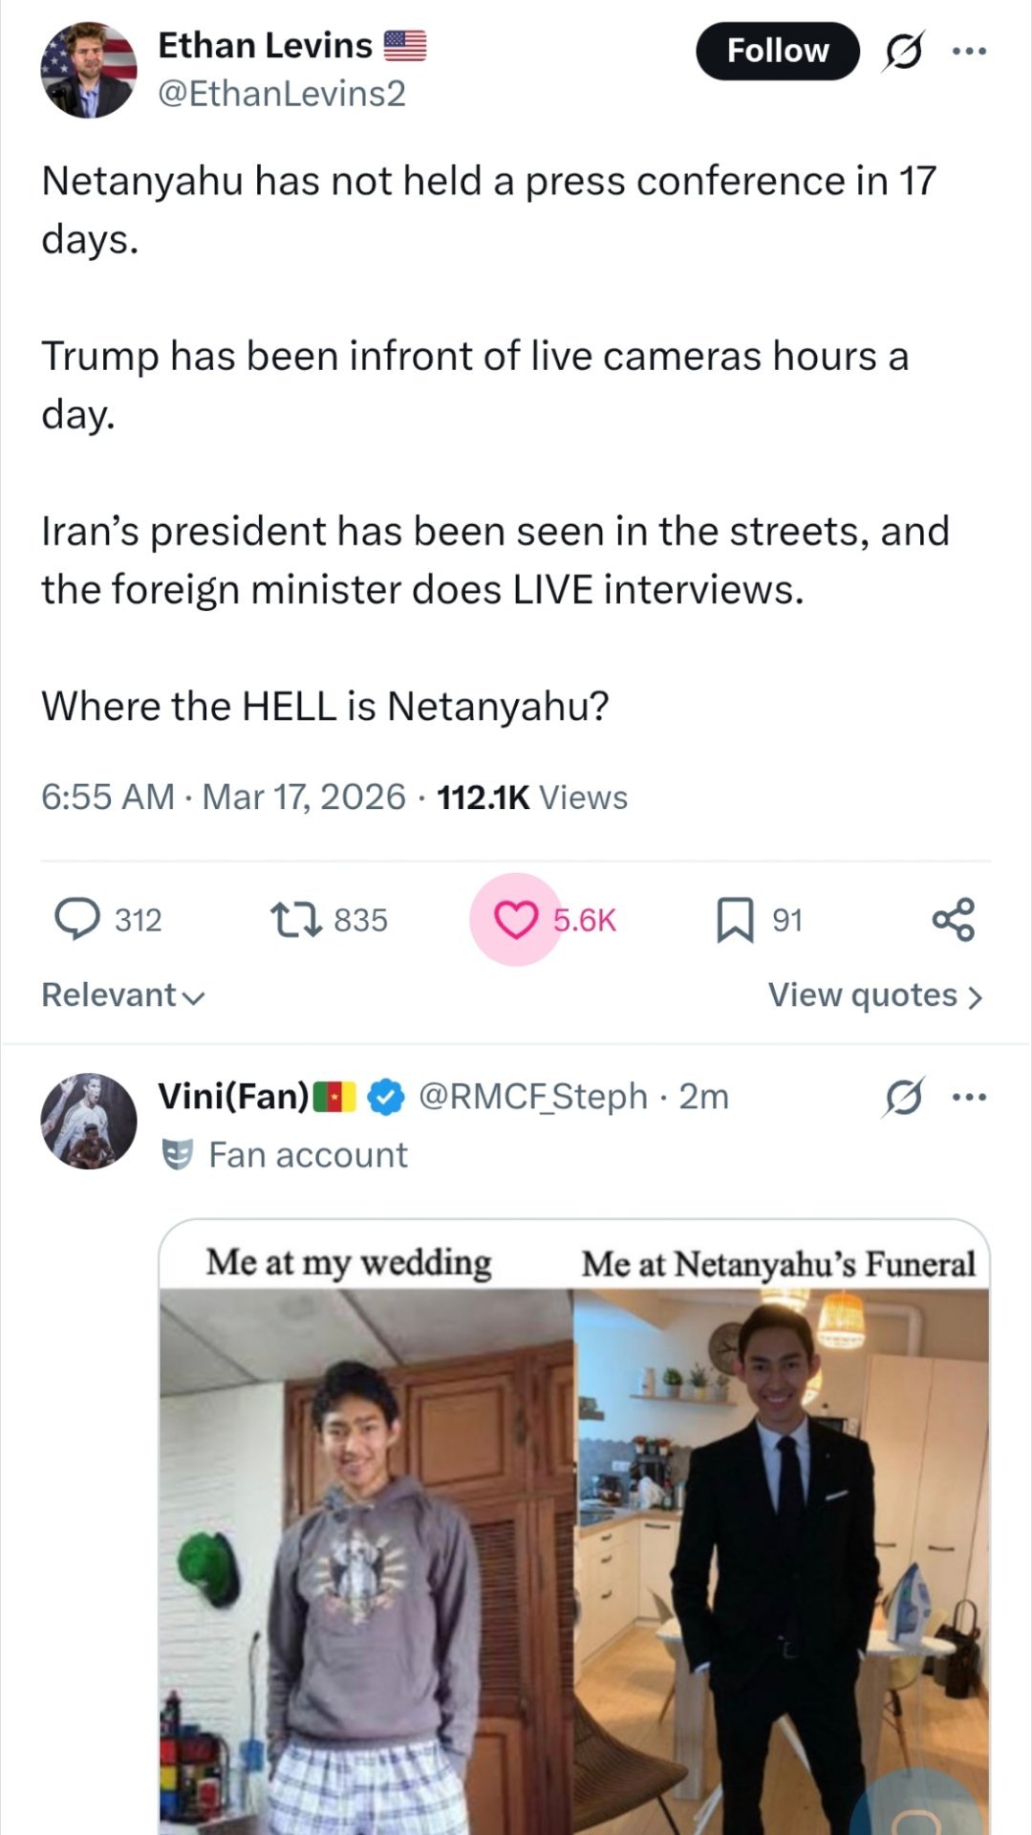Open View quotes link
Viewport: 1032px width, 1835px height.
click(874, 995)
